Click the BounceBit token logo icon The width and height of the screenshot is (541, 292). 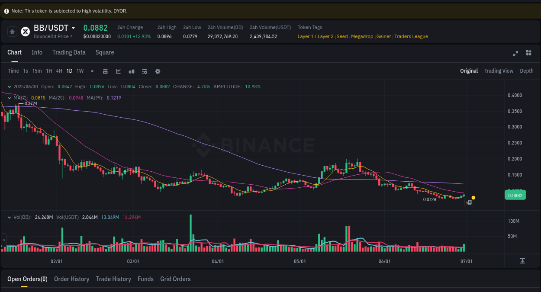25,31
